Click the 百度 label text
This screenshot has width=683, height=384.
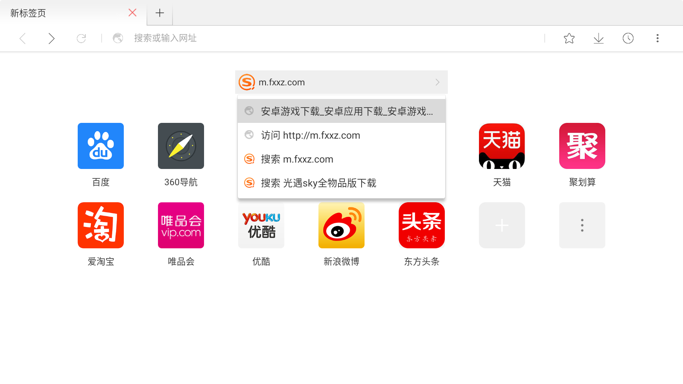click(101, 182)
